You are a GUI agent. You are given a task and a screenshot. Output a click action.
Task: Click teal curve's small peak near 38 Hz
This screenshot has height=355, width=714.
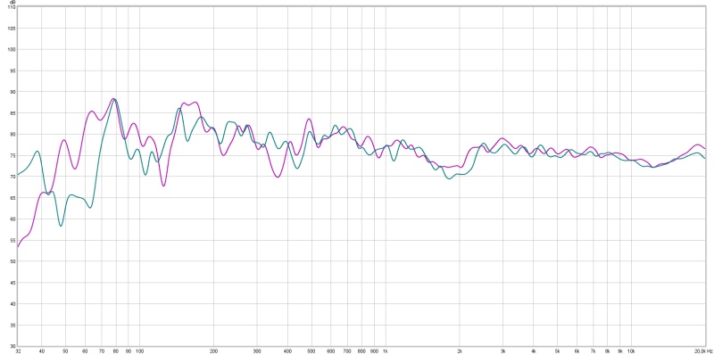[37, 151]
